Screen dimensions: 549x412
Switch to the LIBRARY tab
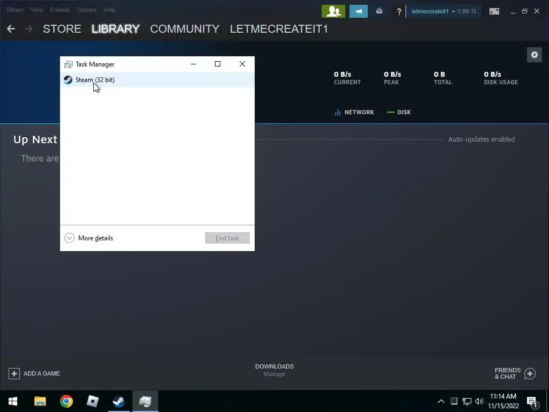pyautogui.click(x=116, y=29)
